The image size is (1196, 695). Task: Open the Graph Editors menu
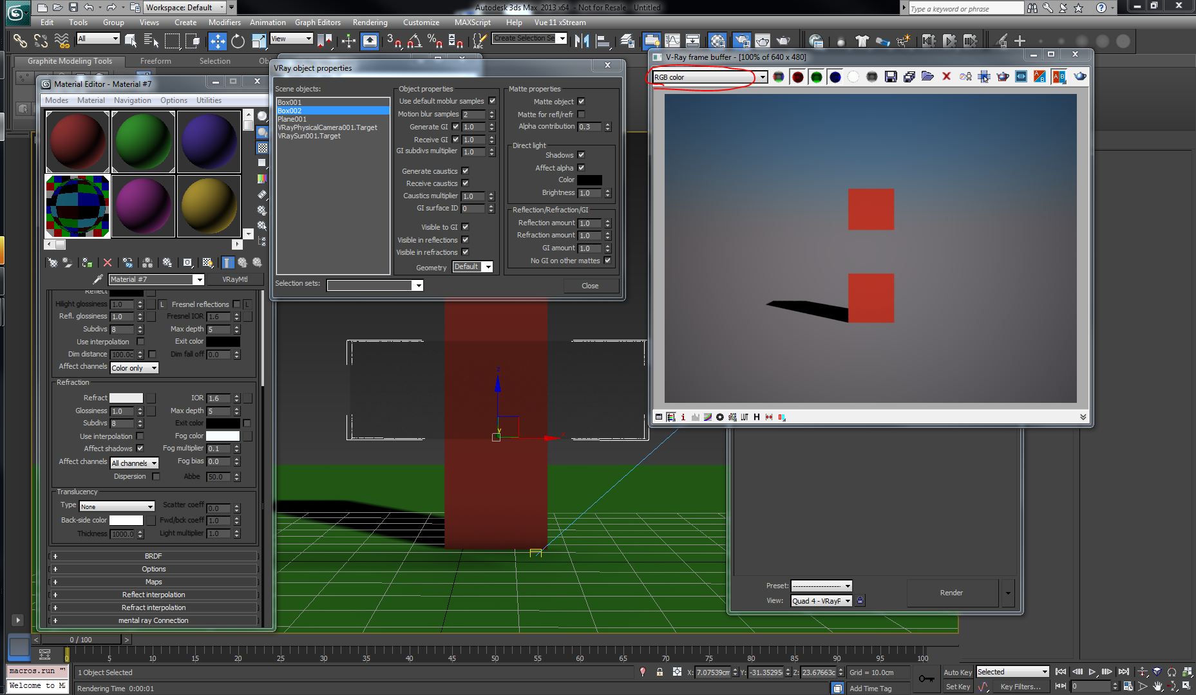[318, 22]
